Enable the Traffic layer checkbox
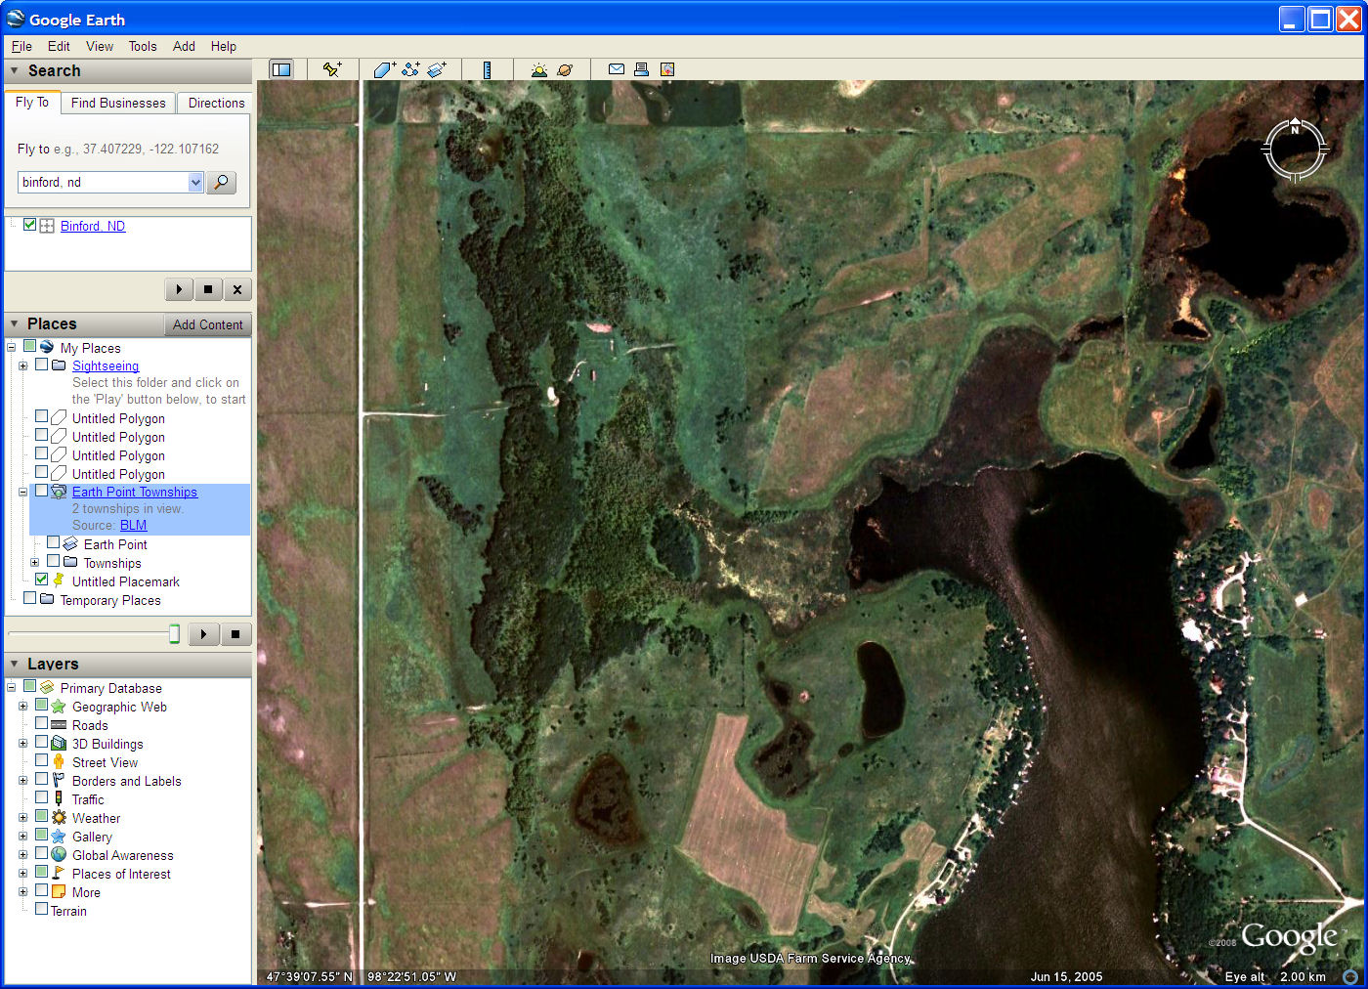The height and width of the screenshot is (989, 1368). coord(41,798)
